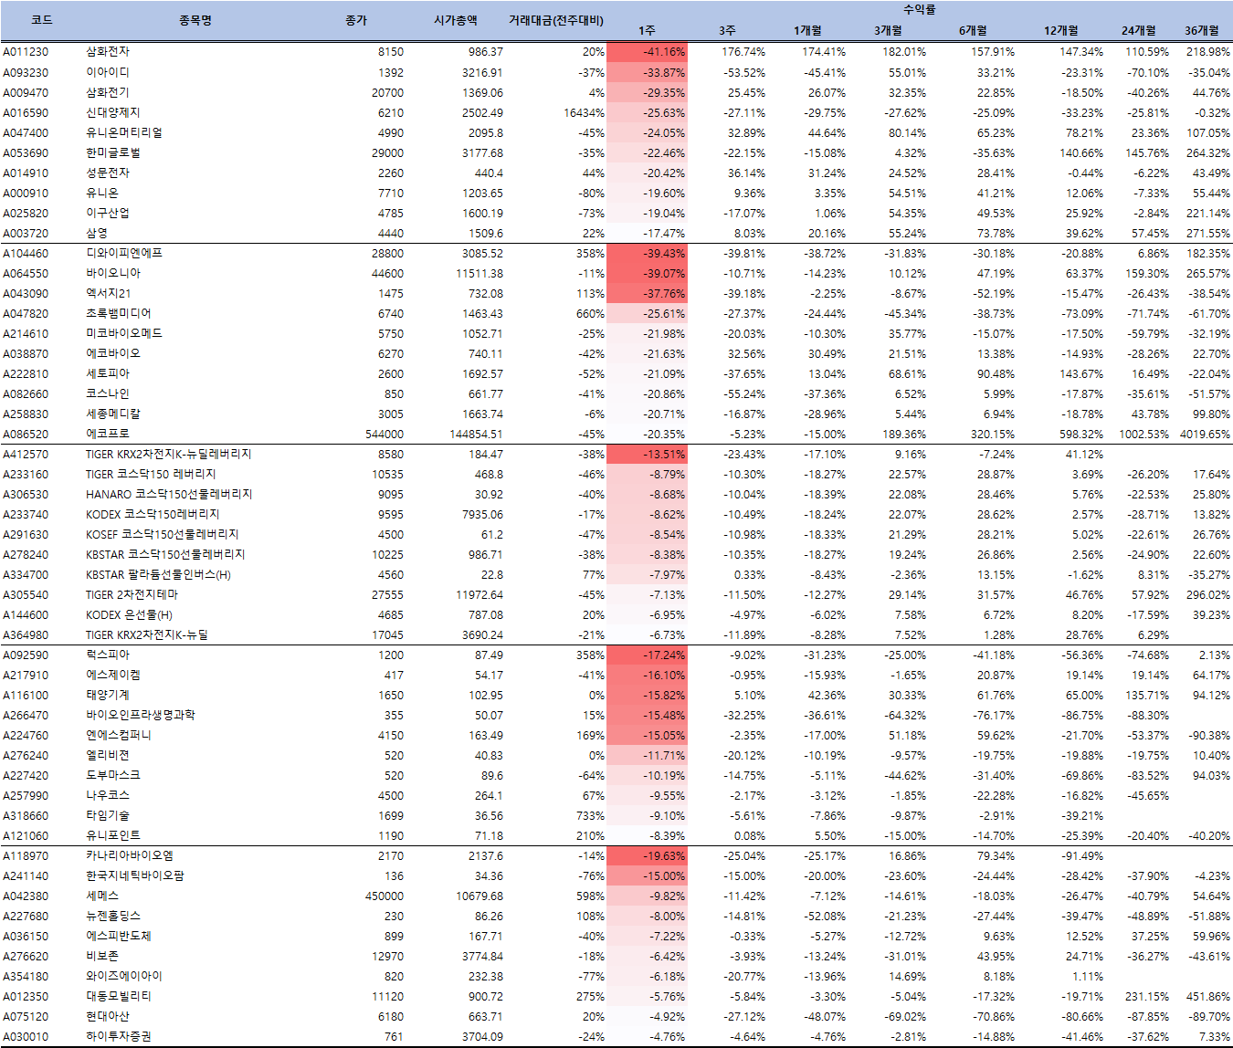Select stock code A011230
The image size is (1233, 1048).
[x=26, y=52]
